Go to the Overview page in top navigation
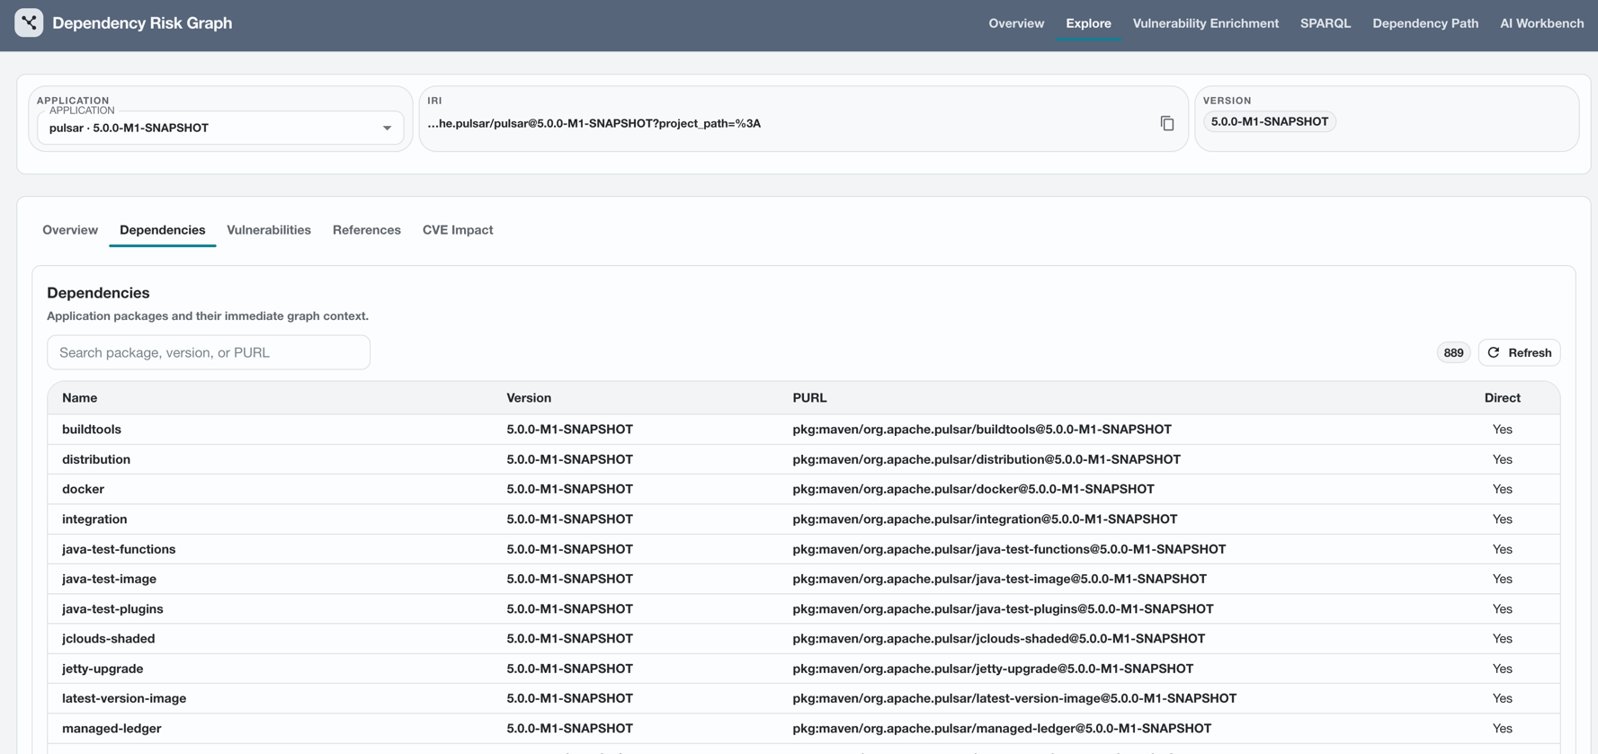 (1016, 23)
